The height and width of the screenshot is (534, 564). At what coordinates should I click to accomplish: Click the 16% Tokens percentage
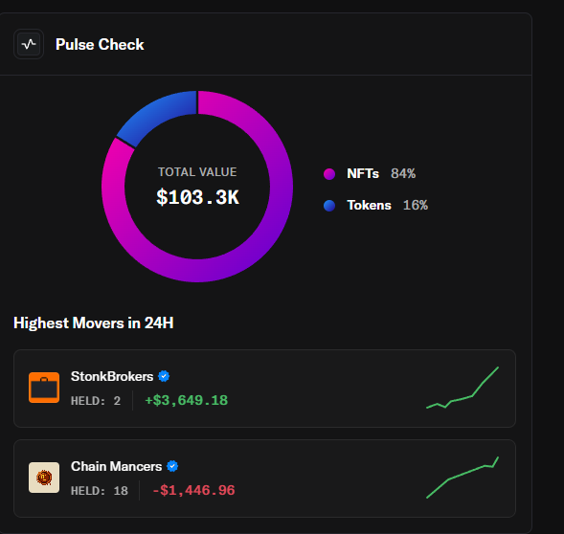[416, 206]
